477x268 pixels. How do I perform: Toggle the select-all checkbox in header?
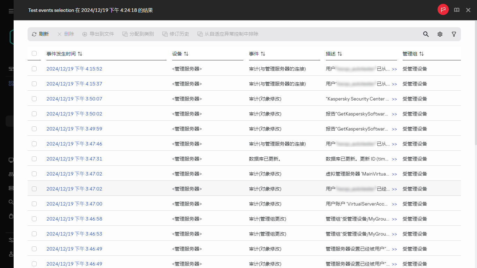click(34, 53)
